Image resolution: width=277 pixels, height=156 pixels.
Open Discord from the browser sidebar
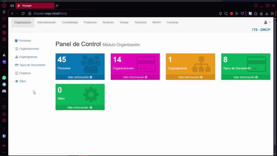(4, 91)
